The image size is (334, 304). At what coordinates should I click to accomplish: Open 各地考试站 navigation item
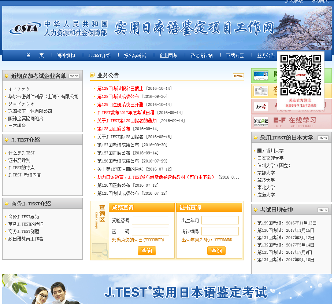pos(201,55)
